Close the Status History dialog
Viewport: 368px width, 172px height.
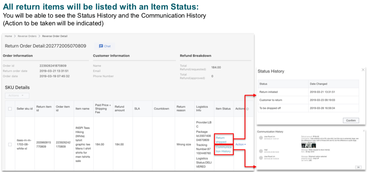click(x=363, y=70)
